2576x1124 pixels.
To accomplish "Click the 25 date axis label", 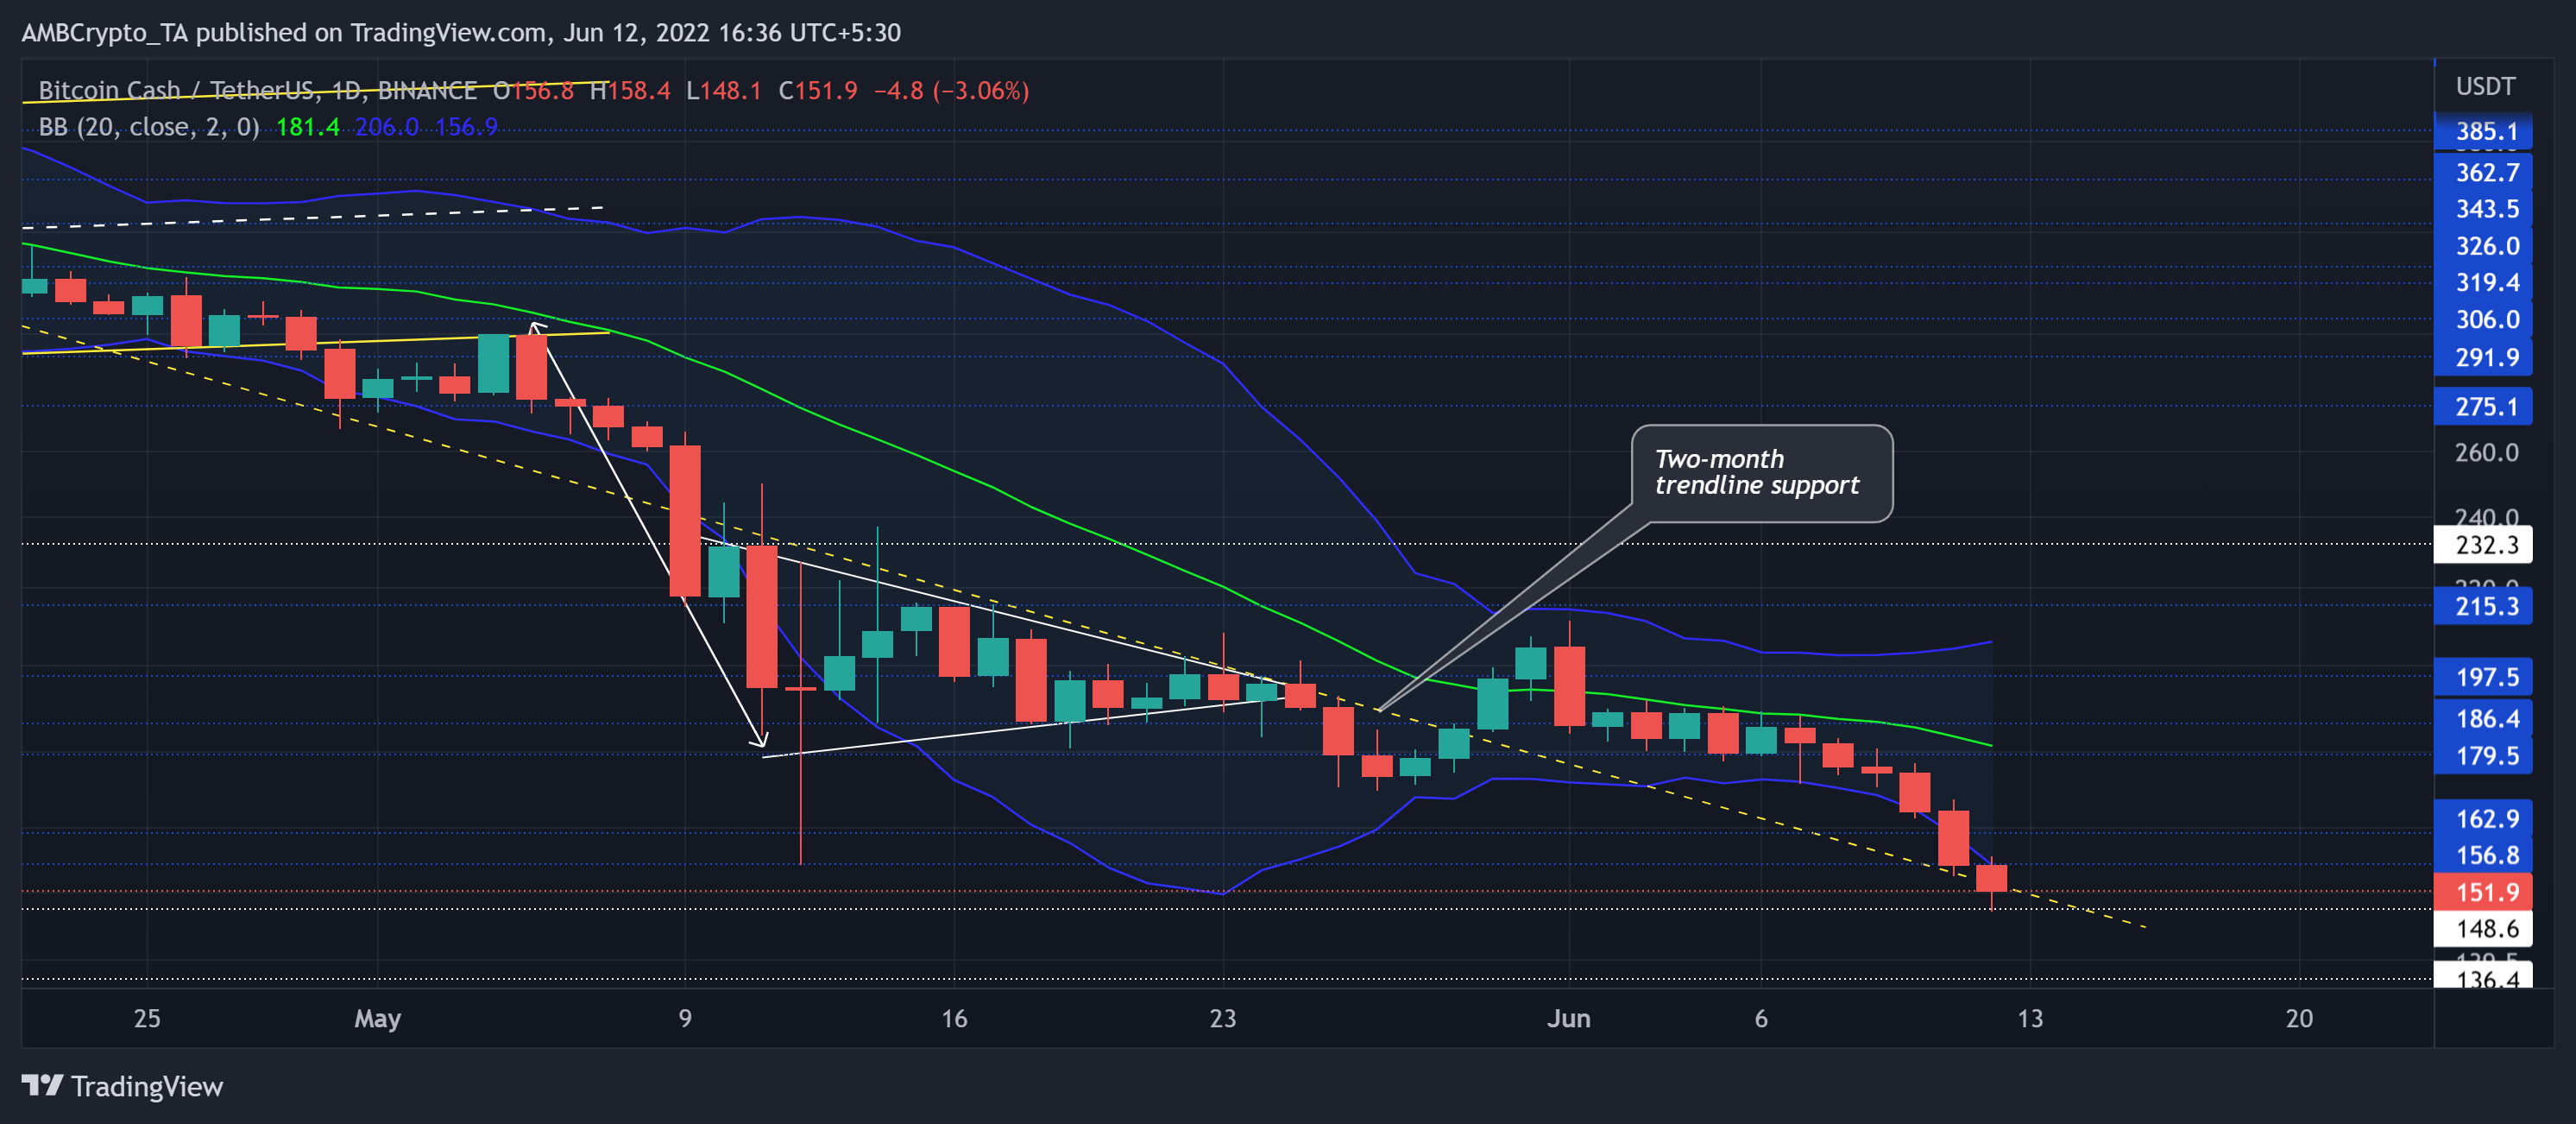I will pos(147,1018).
